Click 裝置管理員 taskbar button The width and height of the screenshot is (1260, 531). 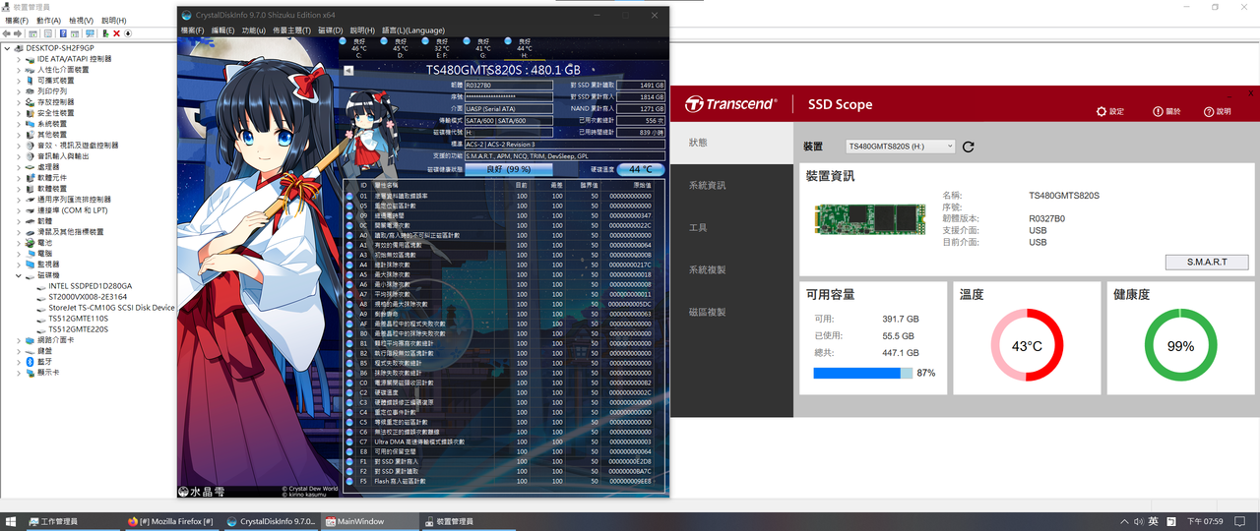coord(469,521)
